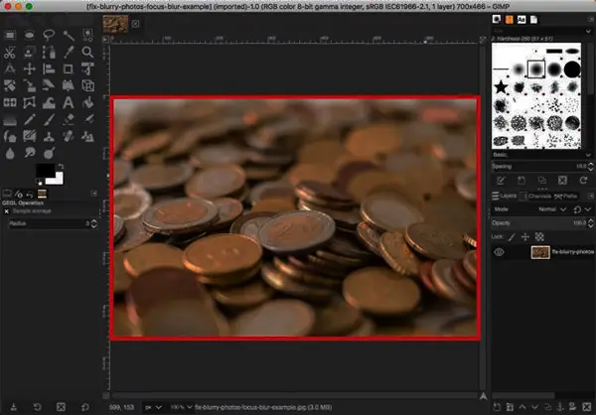Select the Scissors Select tool
This screenshot has height=415, width=596.
coord(10,52)
